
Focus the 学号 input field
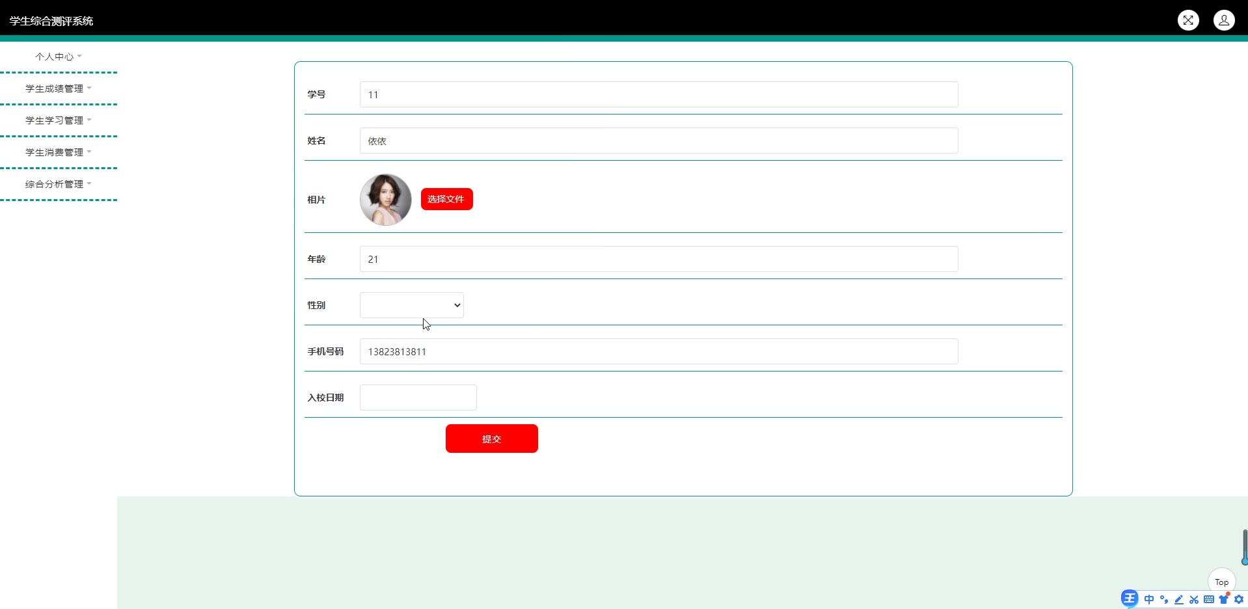pyautogui.click(x=658, y=94)
